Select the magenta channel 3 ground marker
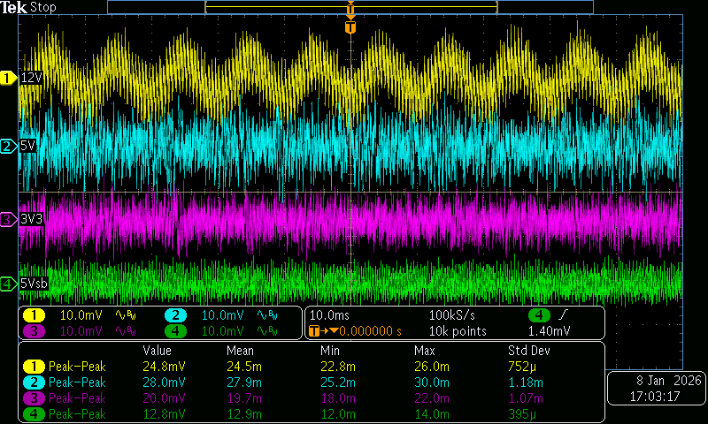708x424 pixels. coord(8,218)
